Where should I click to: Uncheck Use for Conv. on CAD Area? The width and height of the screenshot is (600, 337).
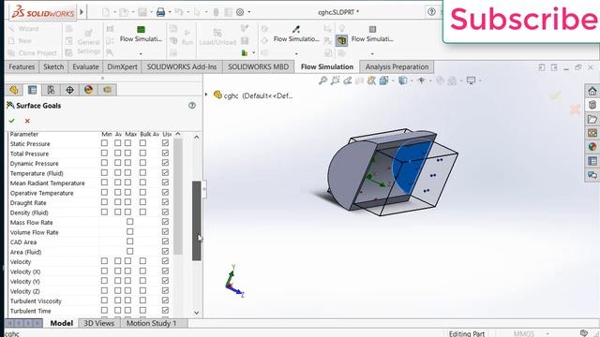[x=165, y=242]
